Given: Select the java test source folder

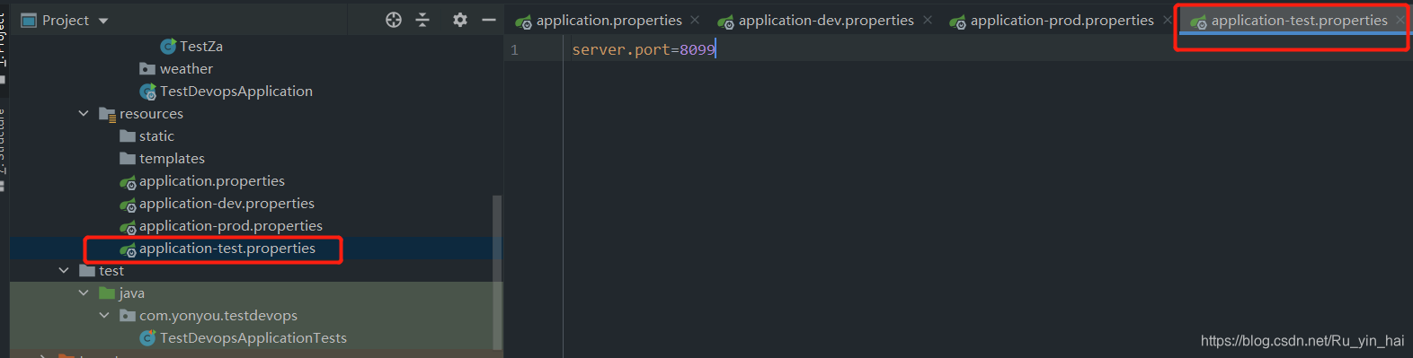Looking at the screenshot, I should pyautogui.click(x=131, y=293).
